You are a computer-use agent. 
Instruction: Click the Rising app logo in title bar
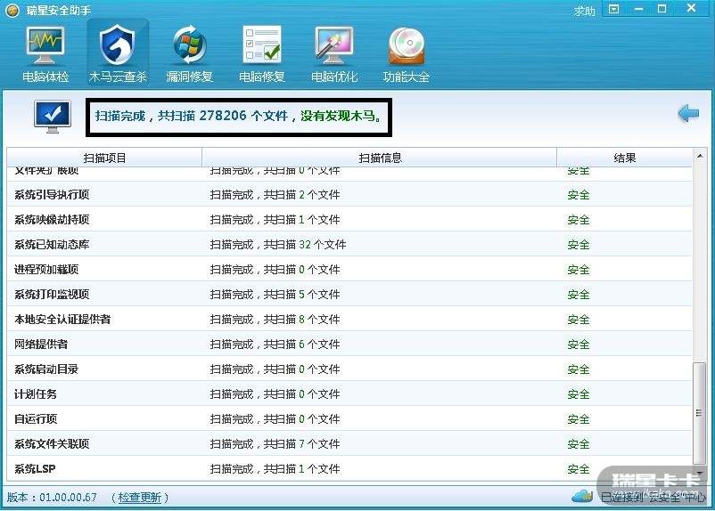(12, 11)
